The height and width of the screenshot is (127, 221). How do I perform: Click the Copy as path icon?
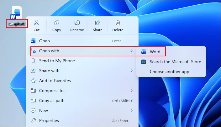pyautogui.click(x=33, y=101)
